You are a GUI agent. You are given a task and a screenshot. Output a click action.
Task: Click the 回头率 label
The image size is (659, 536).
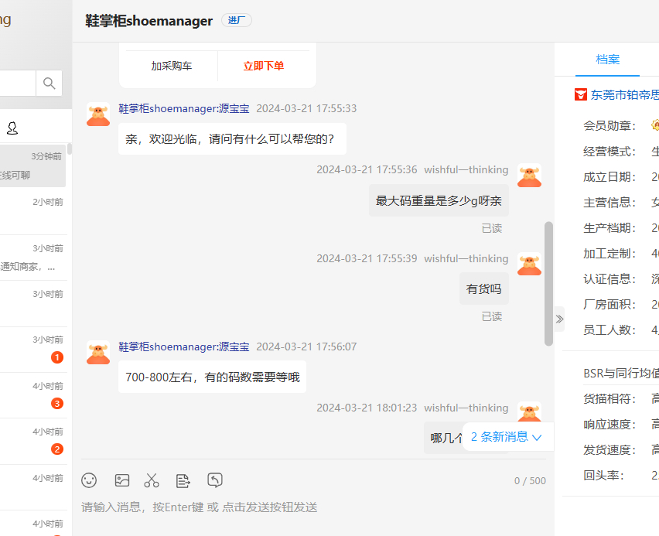click(603, 476)
